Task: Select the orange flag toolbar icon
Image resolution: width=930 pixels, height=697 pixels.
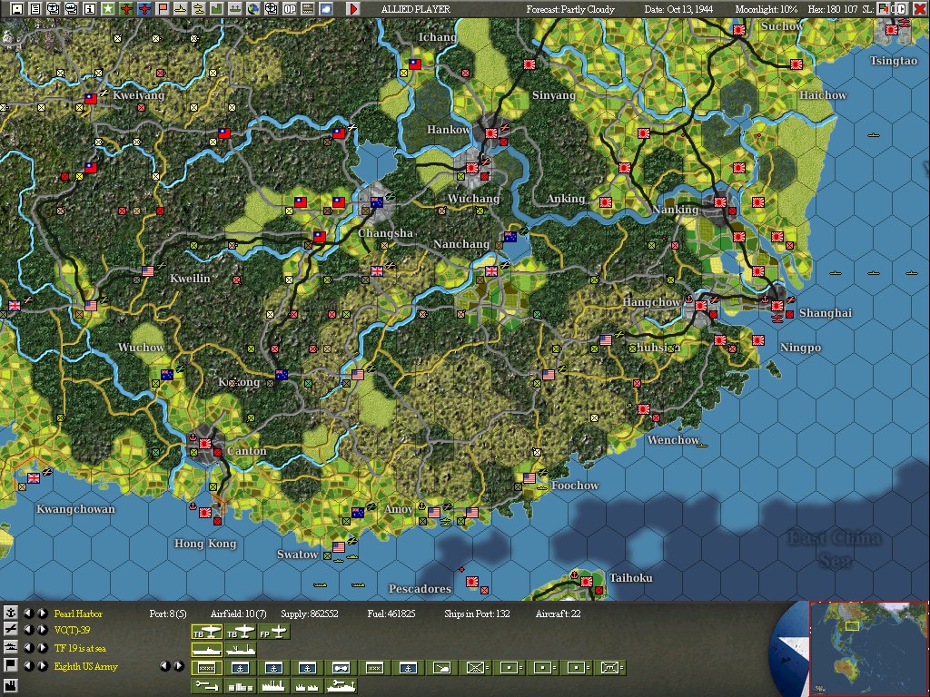Action: (x=162, y=8)
